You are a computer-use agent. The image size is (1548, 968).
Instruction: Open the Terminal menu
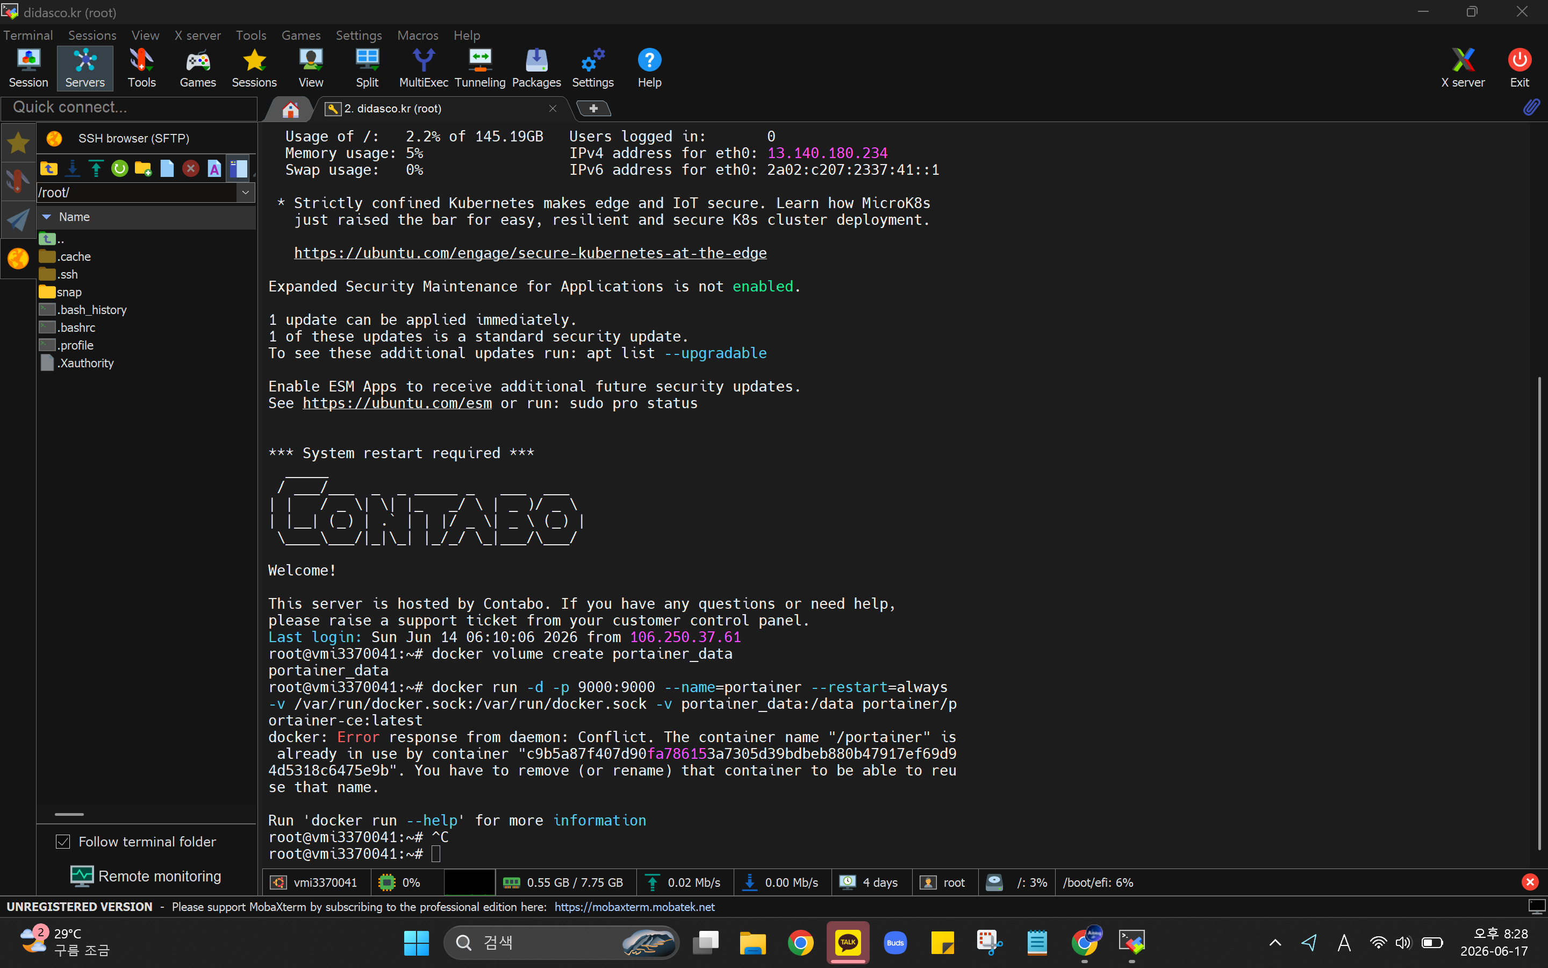[28, 35]
